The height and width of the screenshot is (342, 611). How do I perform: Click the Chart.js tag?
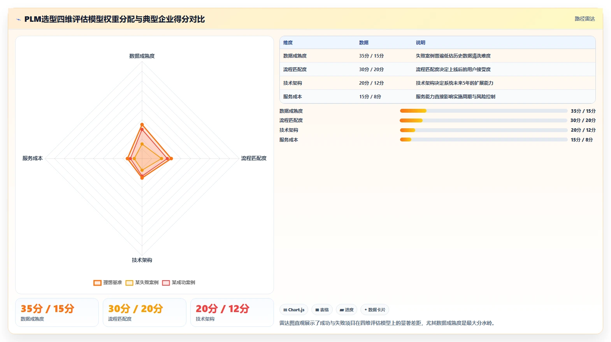pyautogui.click(x=294, y=310)
